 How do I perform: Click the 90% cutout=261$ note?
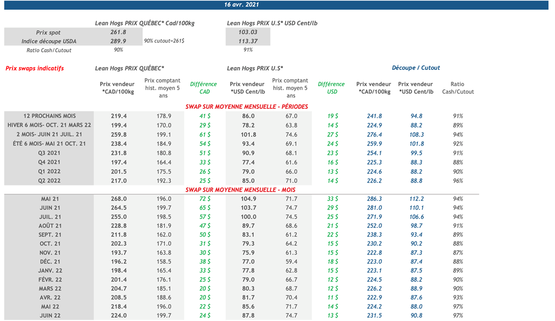click(x=164, y=41)
